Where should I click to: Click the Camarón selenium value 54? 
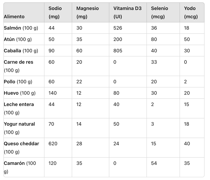(154, 163)
